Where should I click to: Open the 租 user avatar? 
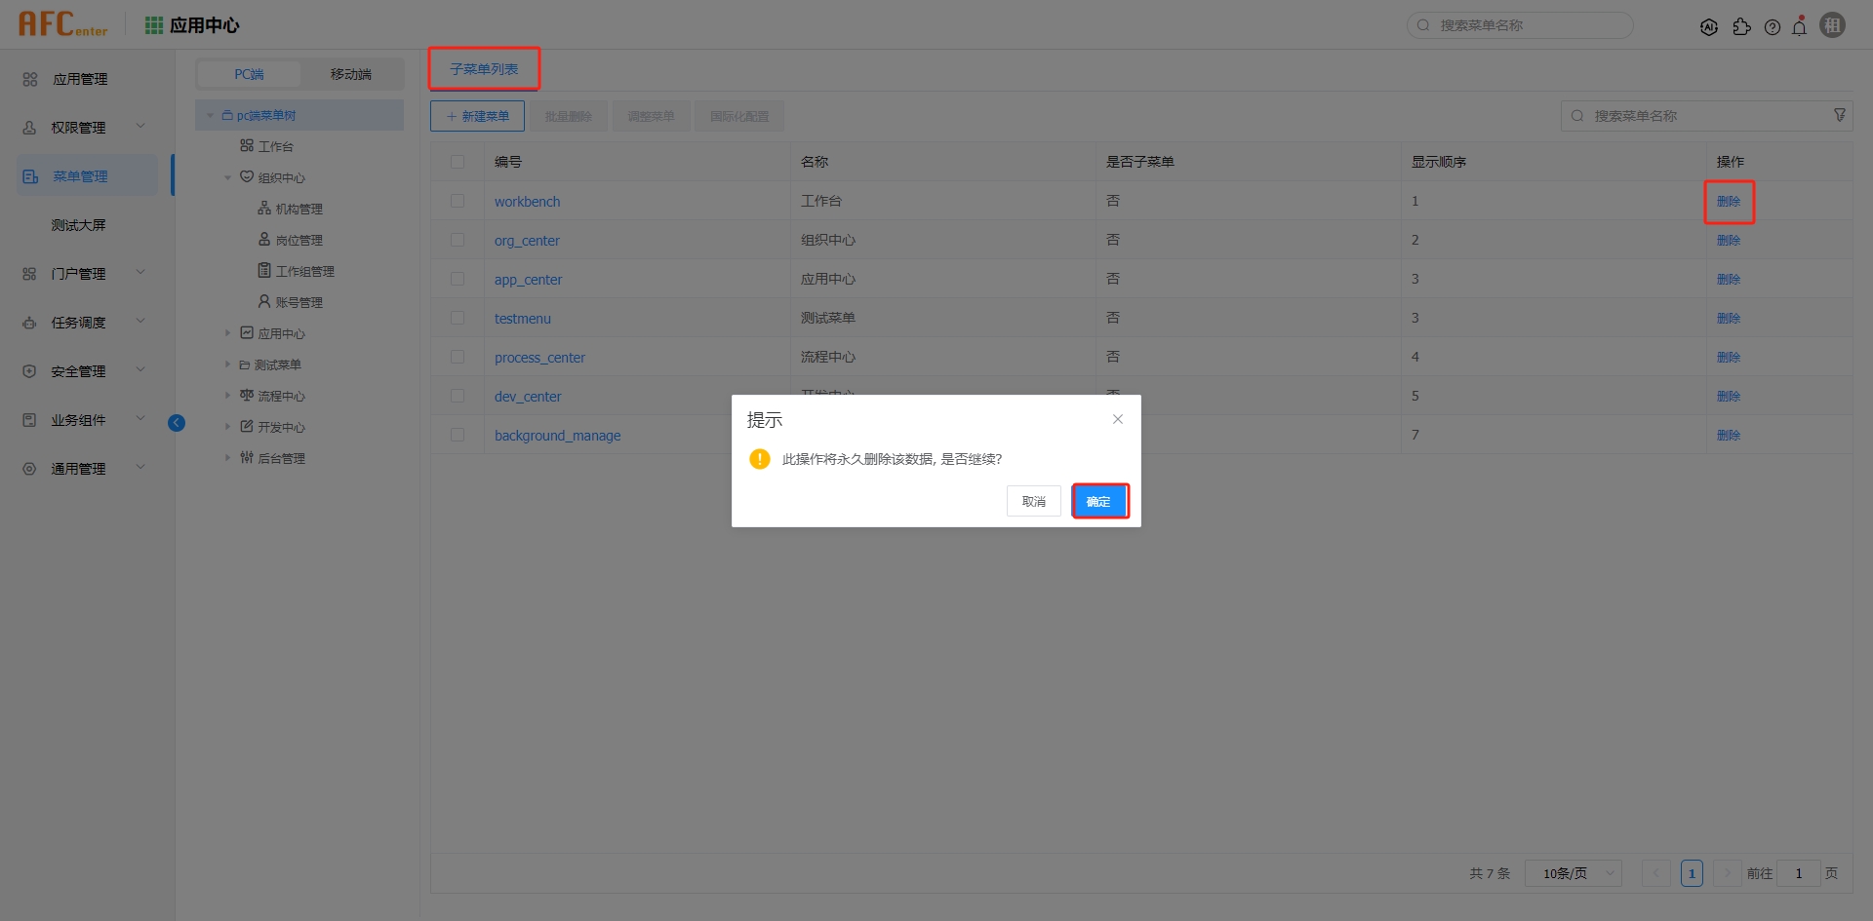click(x=1833, y=24)
